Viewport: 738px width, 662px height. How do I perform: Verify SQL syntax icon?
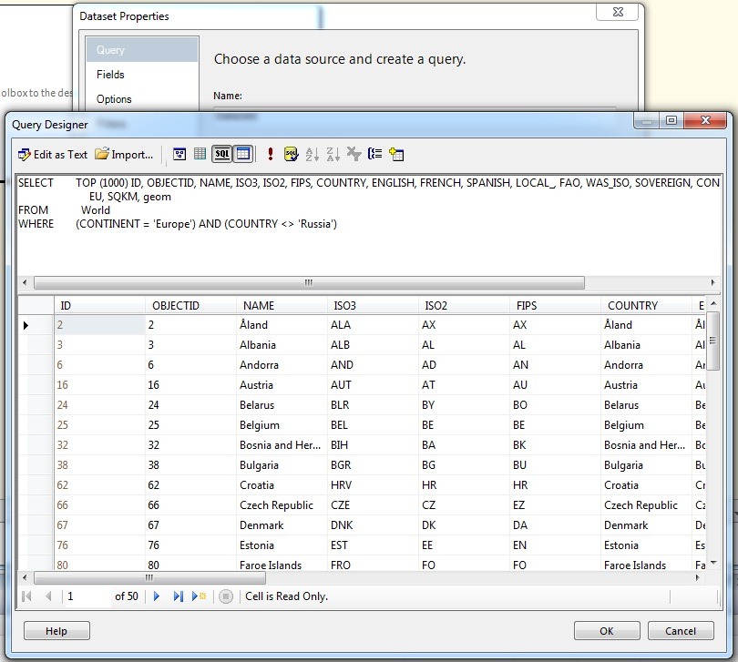(291, 154)
